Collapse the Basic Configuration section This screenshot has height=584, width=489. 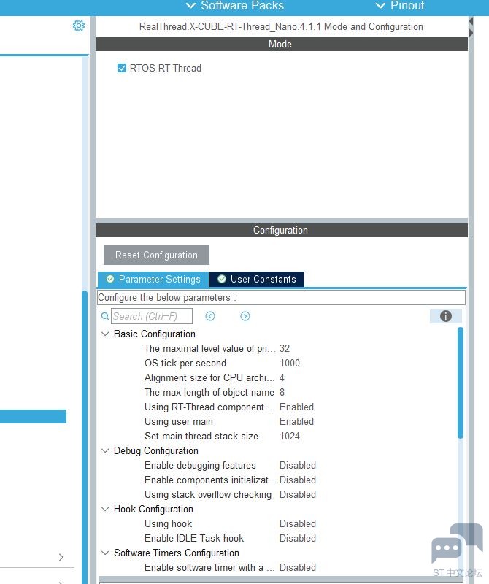tap(105, 334)
